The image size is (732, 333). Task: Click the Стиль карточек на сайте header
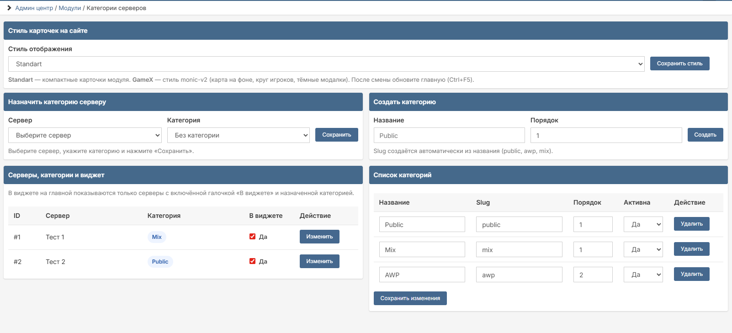point(366,31)
